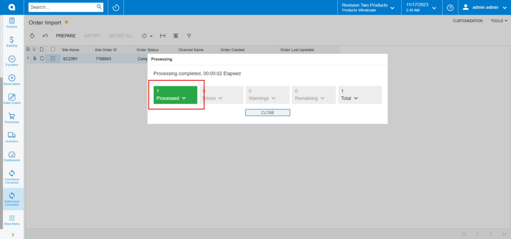Click the attachment paperclip on SC23R1 row
Image resolution: width=511 pixels, height=239 pixels.
[x=35, y=58]
